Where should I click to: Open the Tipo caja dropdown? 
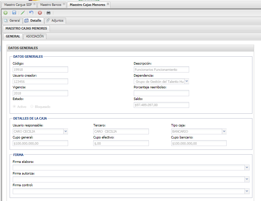point(224,131)
